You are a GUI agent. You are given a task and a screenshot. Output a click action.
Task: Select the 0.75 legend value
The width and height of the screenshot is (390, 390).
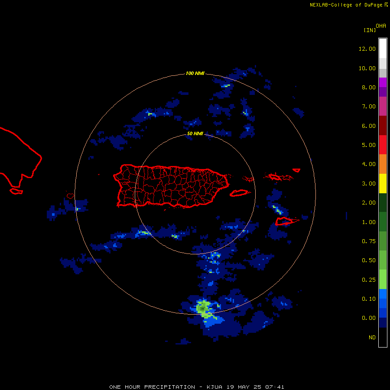tap(369, 241)
